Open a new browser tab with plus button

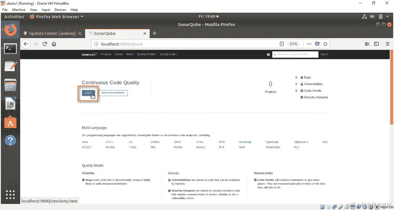click(x=155, y=33)
